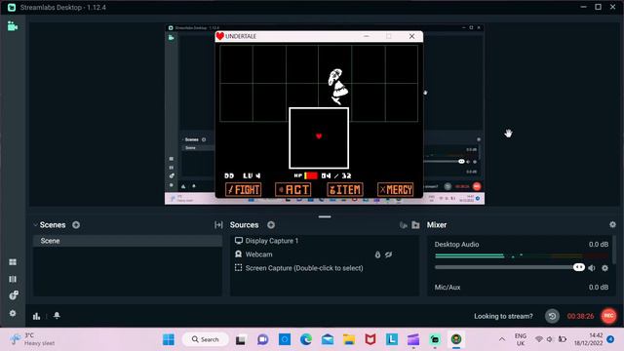The width and height of the screenshot is (624, 351).
Task: Open the clock and date at 14:42
Action: coord(588,339)
